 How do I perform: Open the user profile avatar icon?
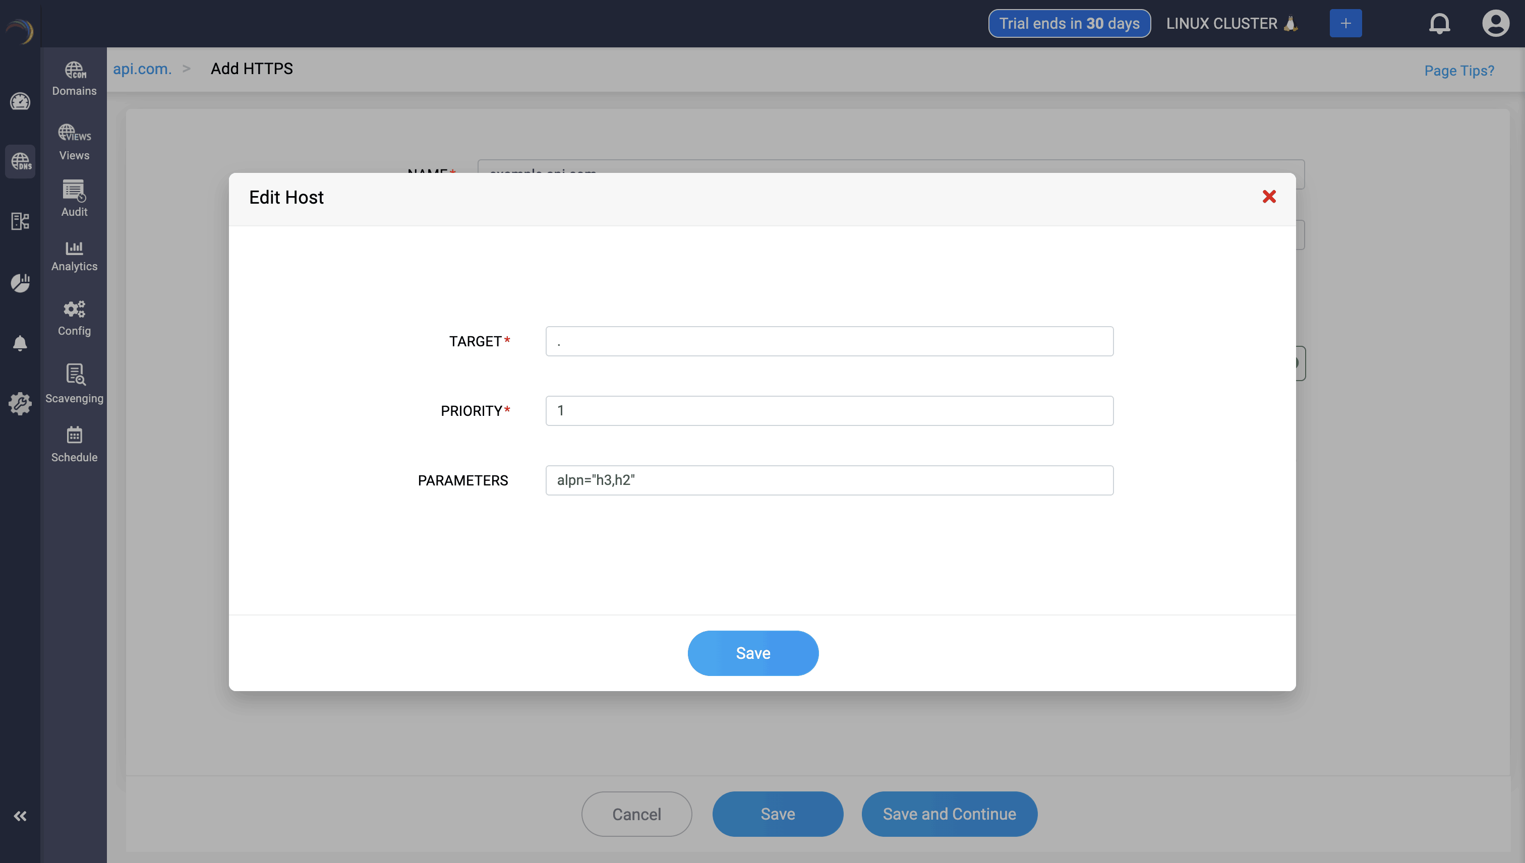pyautogui.click(x=1495, y=24)
